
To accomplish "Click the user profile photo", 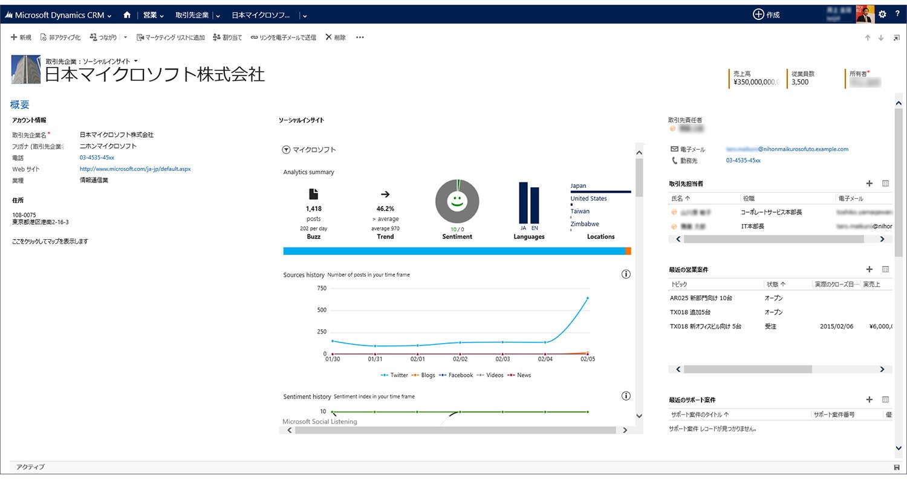I will 865,14.
